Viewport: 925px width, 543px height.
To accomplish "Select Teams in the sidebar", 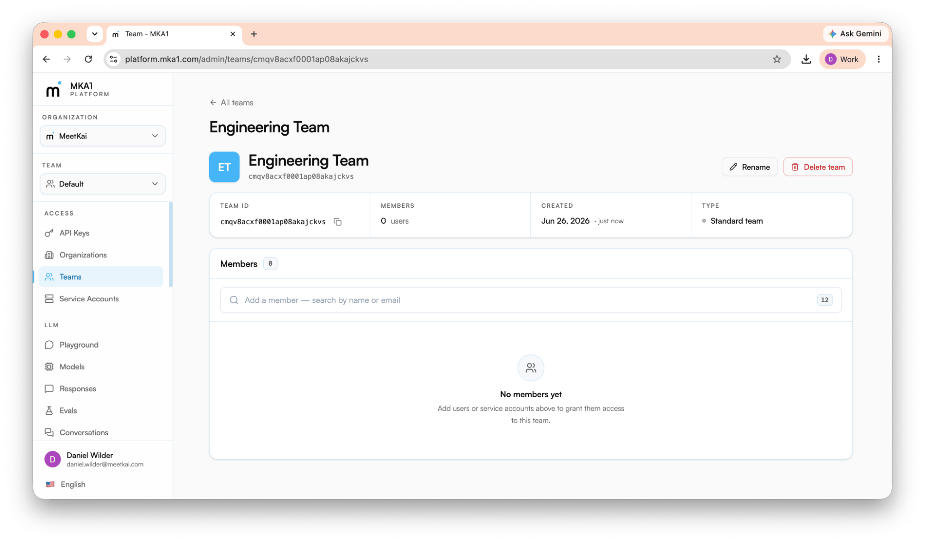I will coord(101,277).
